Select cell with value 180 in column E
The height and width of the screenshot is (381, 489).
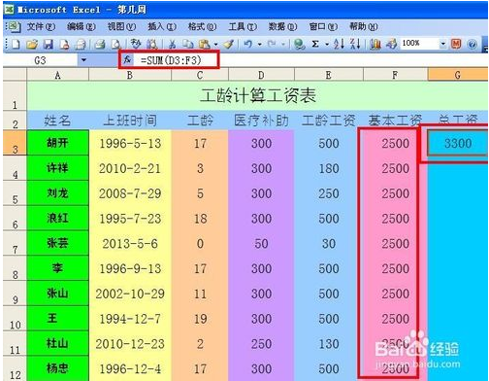click(x=329, y=168)
